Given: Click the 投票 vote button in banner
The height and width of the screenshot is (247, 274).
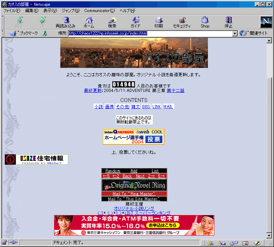Looking at the screenshot, I should [154, 139].
